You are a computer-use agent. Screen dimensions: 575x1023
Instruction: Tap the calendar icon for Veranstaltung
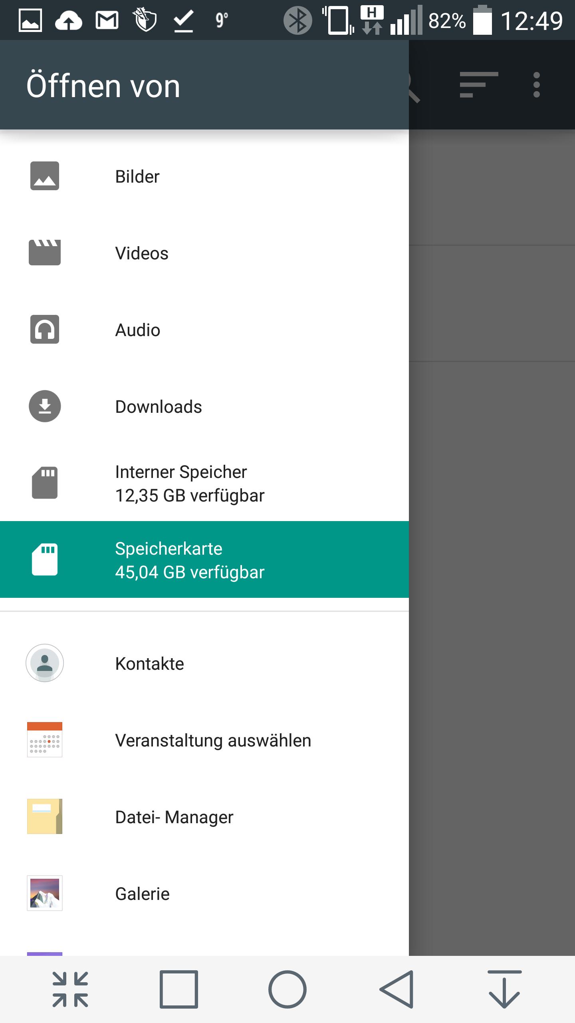pos(45,740)
